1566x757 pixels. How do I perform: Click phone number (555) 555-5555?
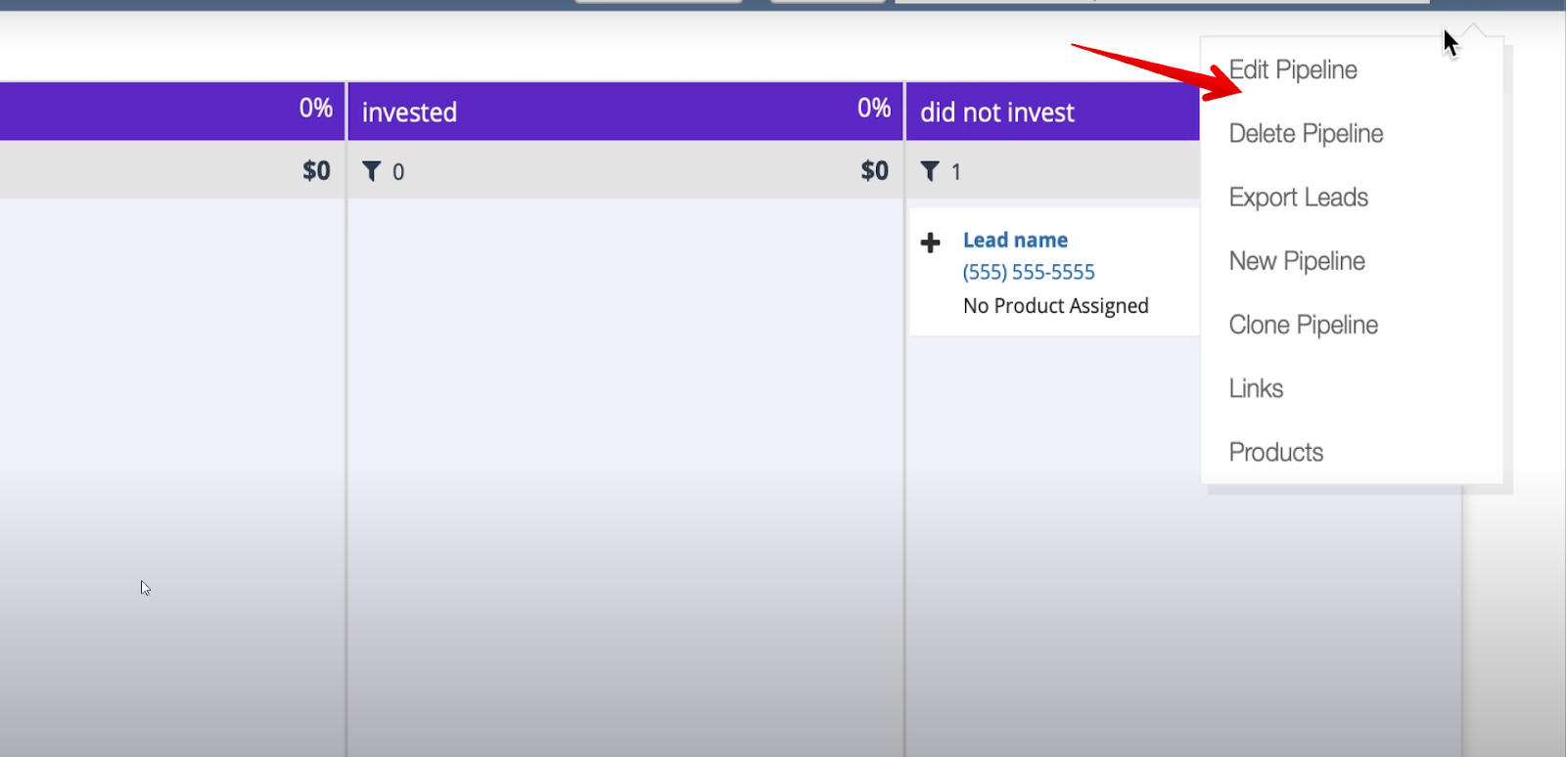pyautogui.click(x=1029, y=272)
